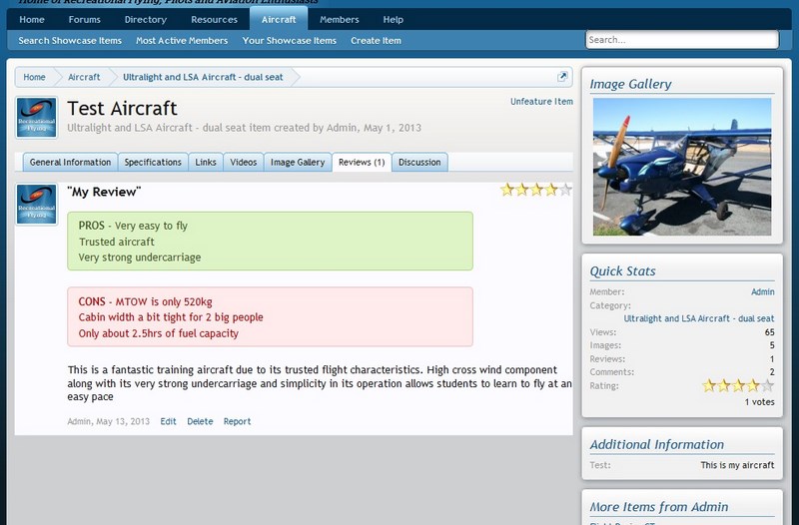Viewport: 799px width, 525px height.
Task: Click Admin member link in Quick Stats
Action: (763, 291)
